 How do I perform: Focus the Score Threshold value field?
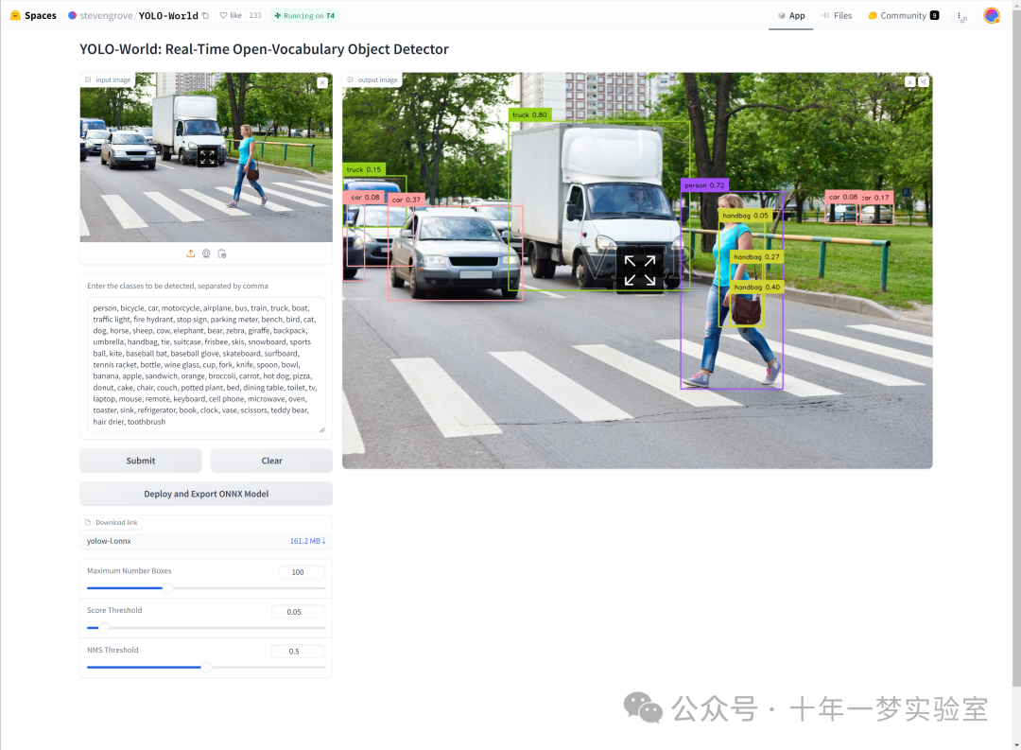298,612
